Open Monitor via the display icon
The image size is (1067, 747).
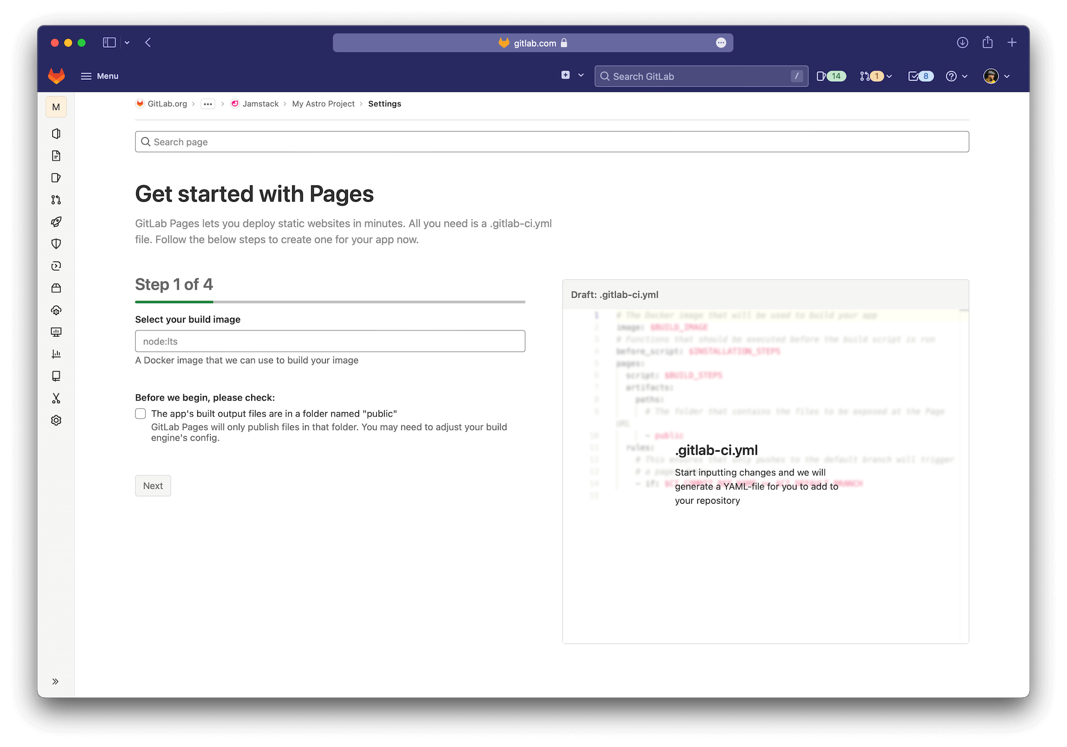(x=56, y=332)
